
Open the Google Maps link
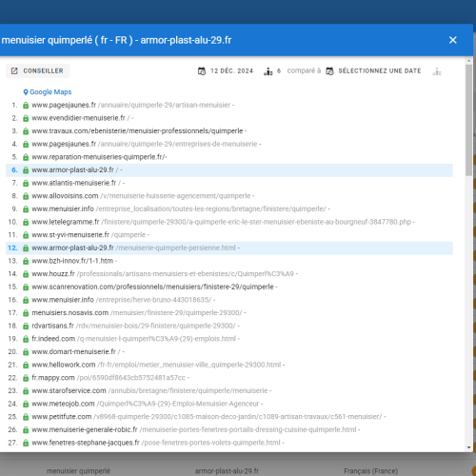[x=50, y=92]
